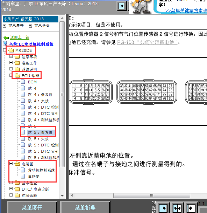Open the PG-108 如何处理蓄电池 link
This screenshot has height=213, width=207.
click(147, 42)
